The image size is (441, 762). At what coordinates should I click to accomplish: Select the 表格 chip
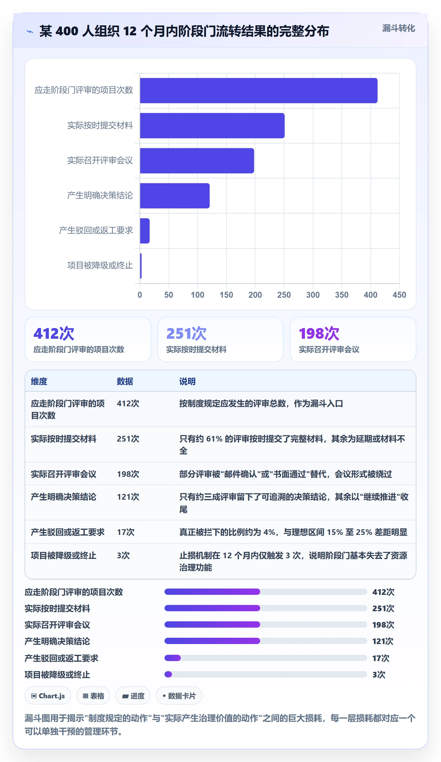pyautogui.click(x=93, y=695)
